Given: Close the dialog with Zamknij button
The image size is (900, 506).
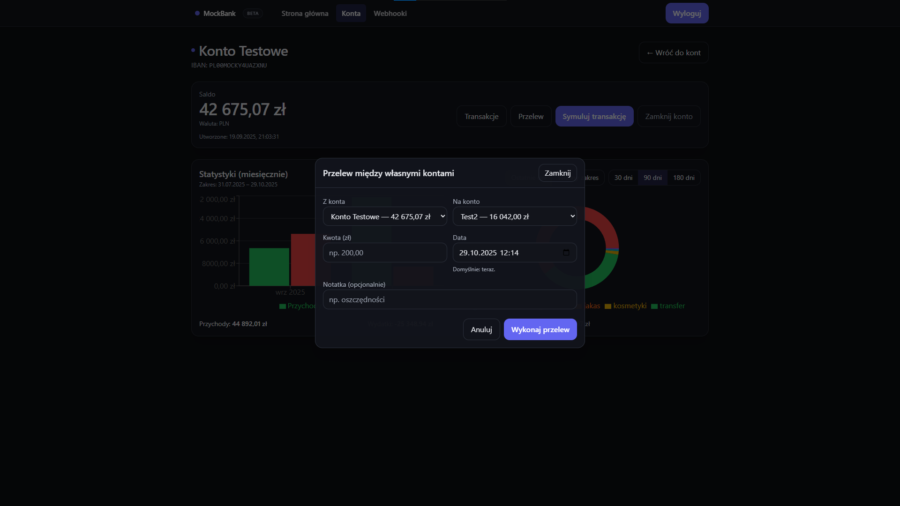Looking at the screenshot, I should point(557,173).
